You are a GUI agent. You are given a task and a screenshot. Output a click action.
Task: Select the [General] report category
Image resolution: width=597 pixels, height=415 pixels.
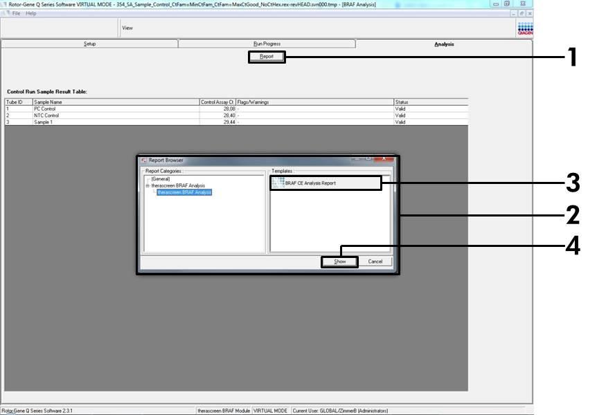[160, 178]
